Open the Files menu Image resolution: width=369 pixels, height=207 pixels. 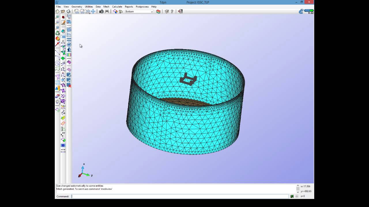pos(58,7)
